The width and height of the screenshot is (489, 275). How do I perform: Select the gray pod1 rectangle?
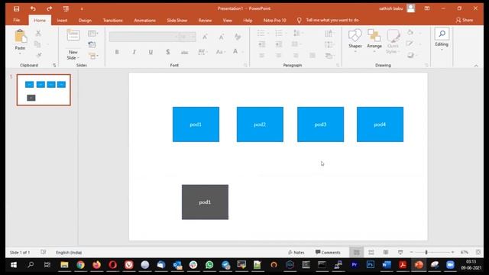click(x=205, y=202)
